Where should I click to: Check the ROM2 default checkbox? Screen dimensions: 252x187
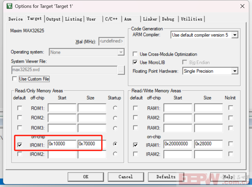(20, 118)
